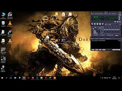Click the Next track button in Winamp
Viewport: 122px width, 91px height.
tap(103, 24)
